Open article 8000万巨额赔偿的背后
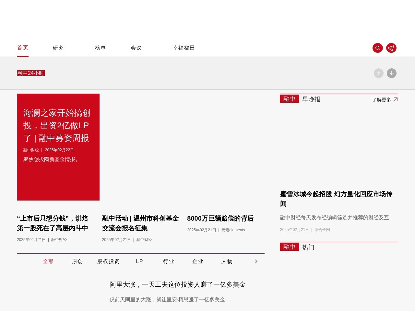This screenshot has width=415, height=311. point(220,218)
